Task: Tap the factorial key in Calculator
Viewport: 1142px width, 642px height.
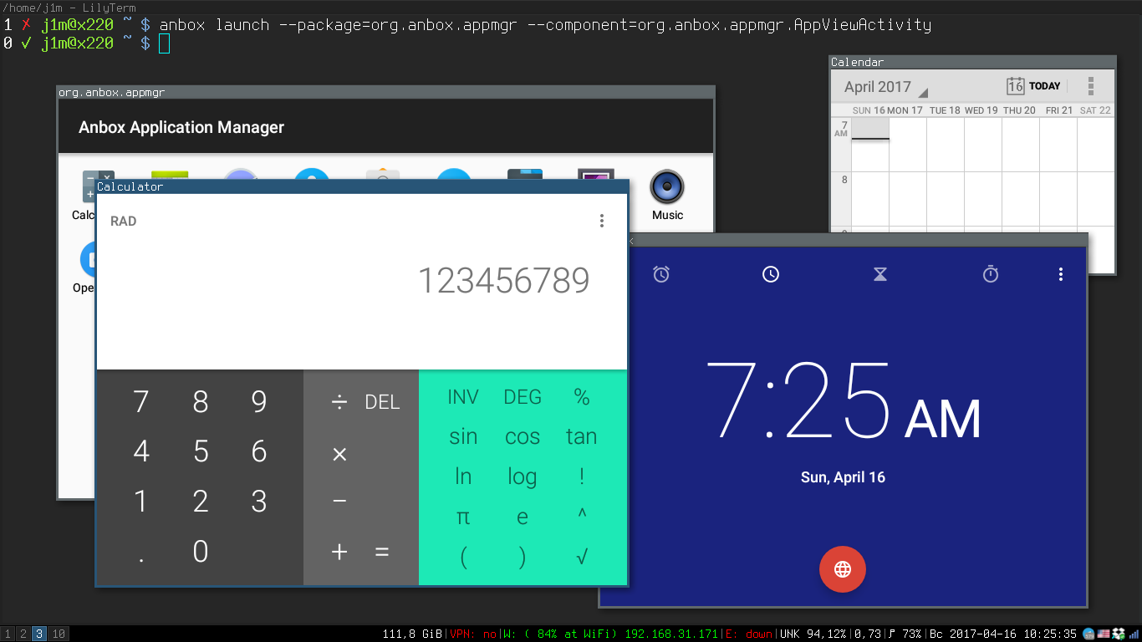Action: point(582,476)
